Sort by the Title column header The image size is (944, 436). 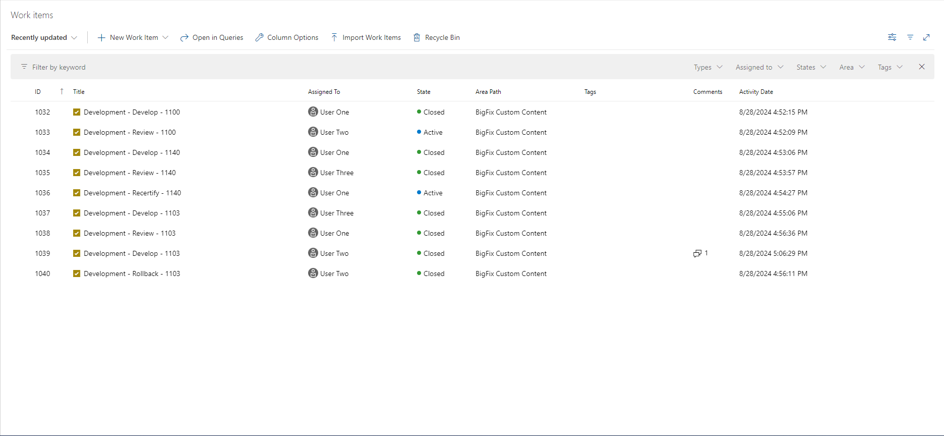79,92
